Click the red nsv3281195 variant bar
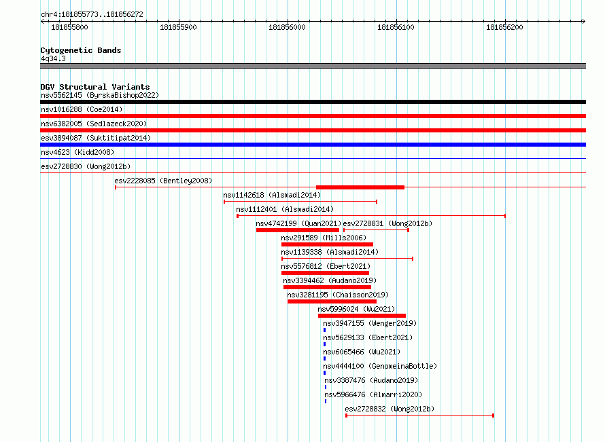Screen dimensions: 605x442 pos(332,301)
